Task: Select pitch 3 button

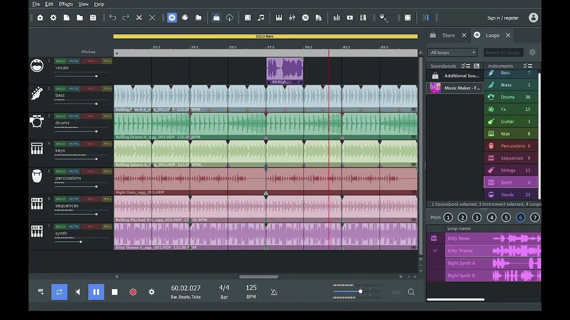Action: [477, 217]
